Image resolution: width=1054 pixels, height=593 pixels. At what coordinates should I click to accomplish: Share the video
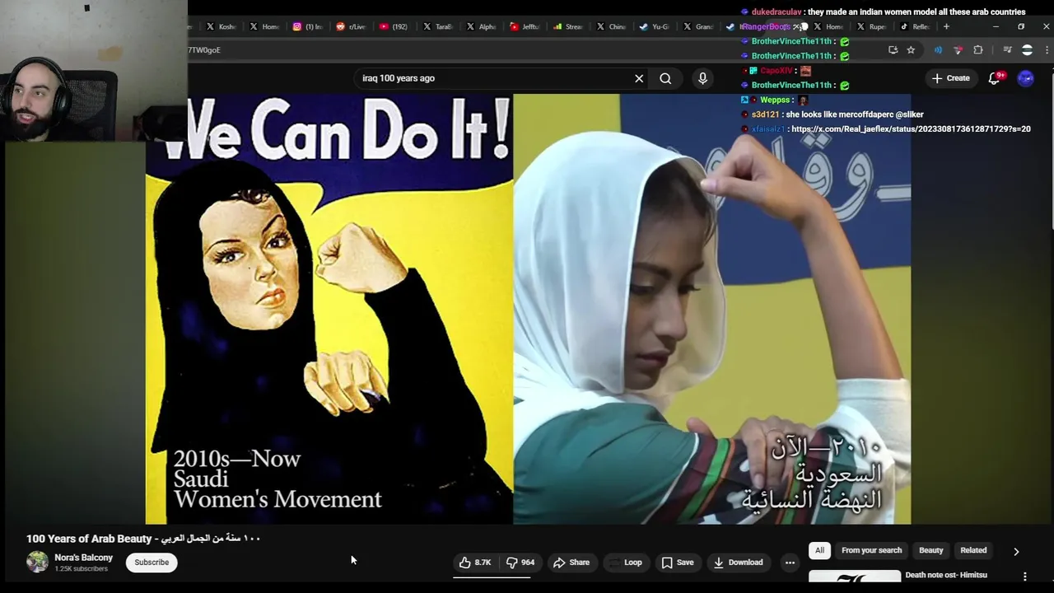point(571,563)
